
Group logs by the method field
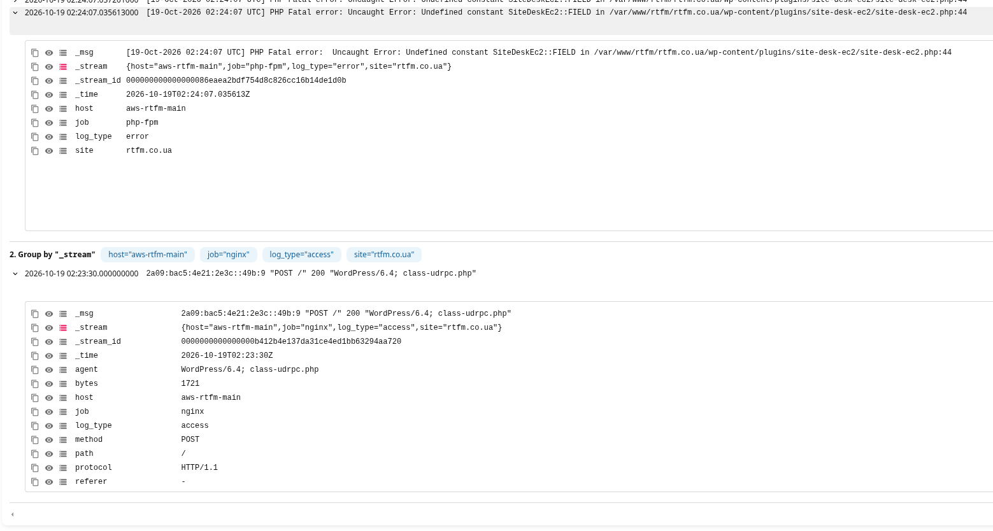pos(63,440)
